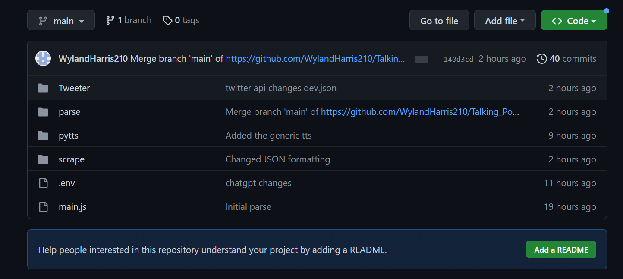Expand the Add file dropdown
The width and height of the screenshot is (623, 279).
[x=505, y=20]
